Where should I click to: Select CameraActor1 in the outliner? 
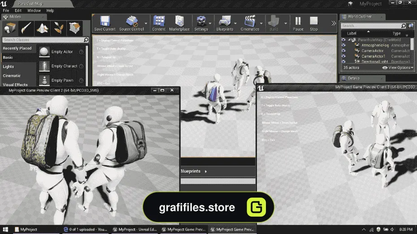[x=373, y=56]
